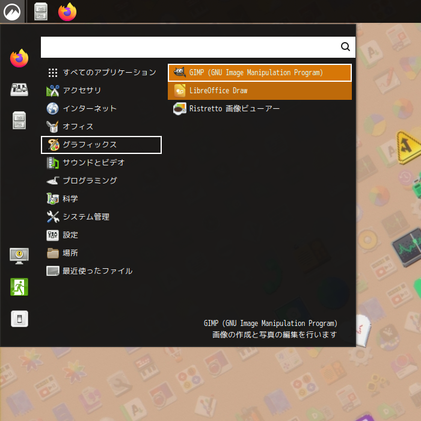Open the 場所 category
This screenshot has height=421, width=421.
point(101,253)
